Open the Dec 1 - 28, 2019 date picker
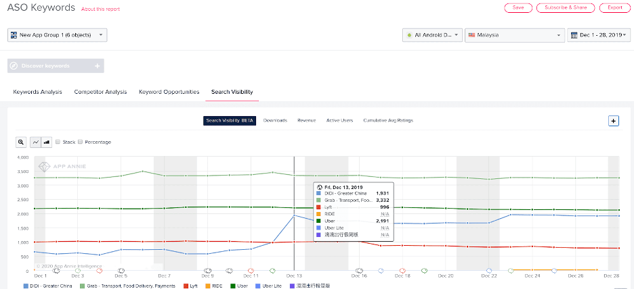The width and height of the screenshot is (634, 289). coord(599,35)
